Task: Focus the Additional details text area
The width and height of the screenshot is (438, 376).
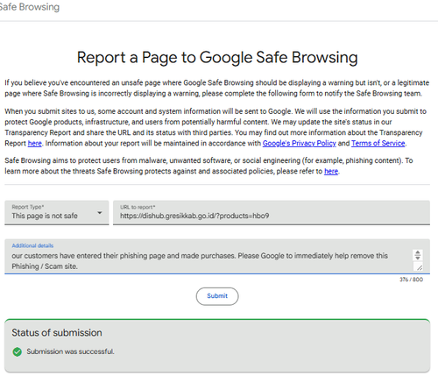Action: click(x=217, y=257)
